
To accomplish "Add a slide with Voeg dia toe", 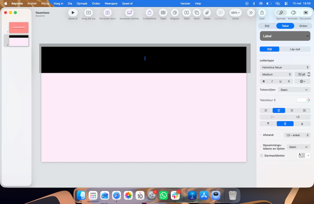I will [88, 13].
